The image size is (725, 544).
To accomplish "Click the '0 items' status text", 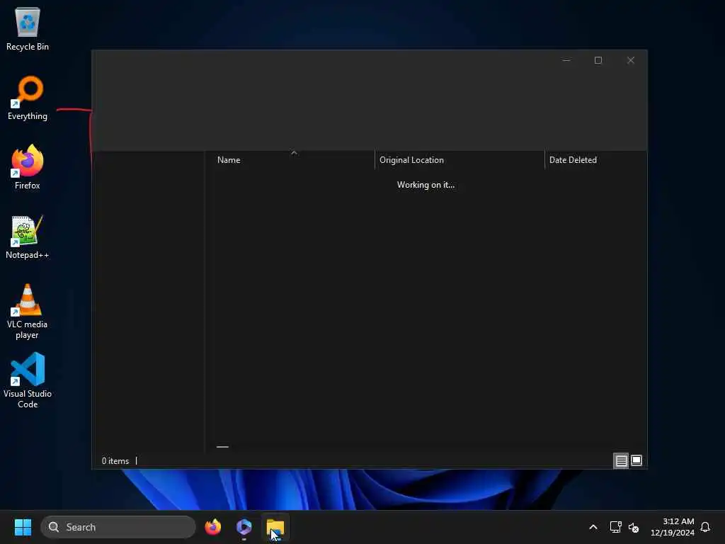I will coord(115,461).
